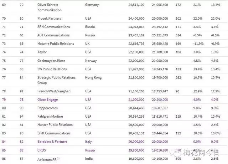Select Fahlgren Mortine agency name
The height and width of the screenshot is (164, 228).
click(x=51, y=116)
